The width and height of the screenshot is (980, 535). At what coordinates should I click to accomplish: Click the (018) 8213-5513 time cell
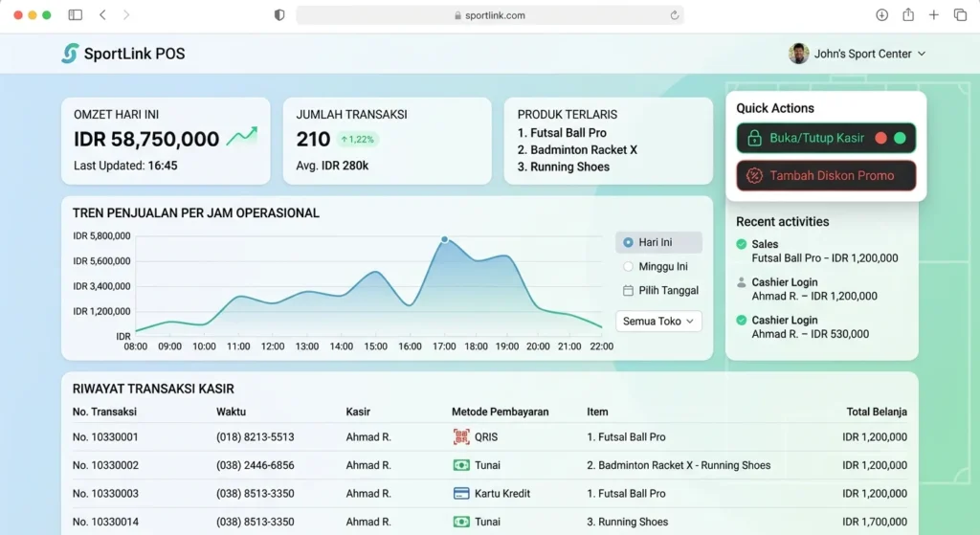click(255, 436)
